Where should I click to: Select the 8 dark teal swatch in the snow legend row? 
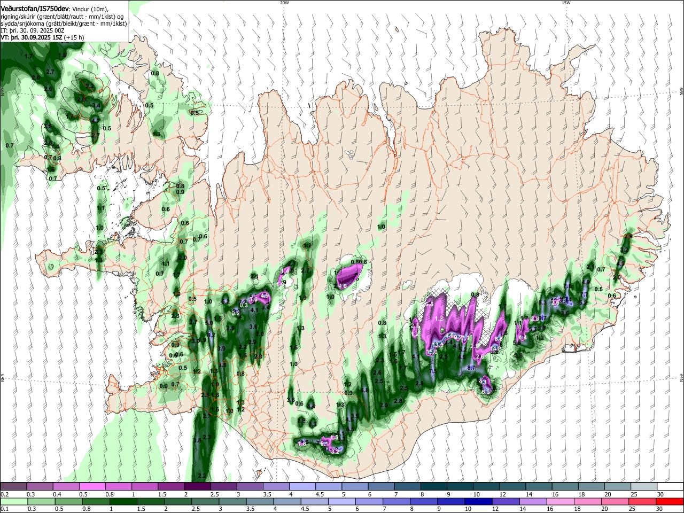point(433,487)
